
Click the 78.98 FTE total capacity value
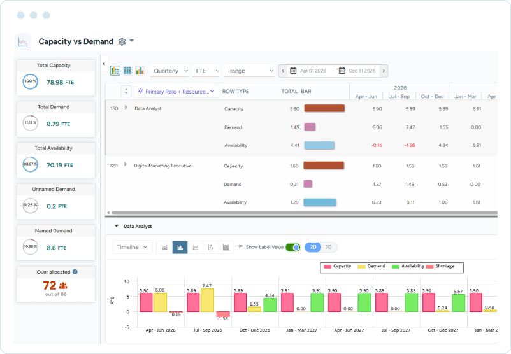coord(61,82)
